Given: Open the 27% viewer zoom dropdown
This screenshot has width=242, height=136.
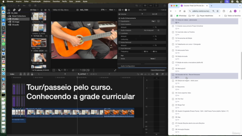Looking at the screenshot, I should click(104, 10).
